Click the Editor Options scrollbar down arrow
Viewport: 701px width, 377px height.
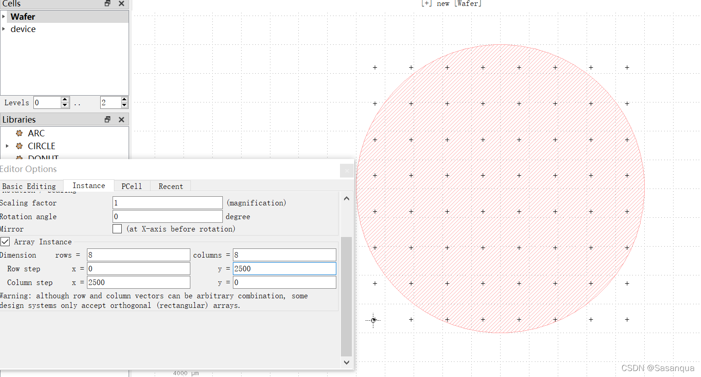pos(346,362)
